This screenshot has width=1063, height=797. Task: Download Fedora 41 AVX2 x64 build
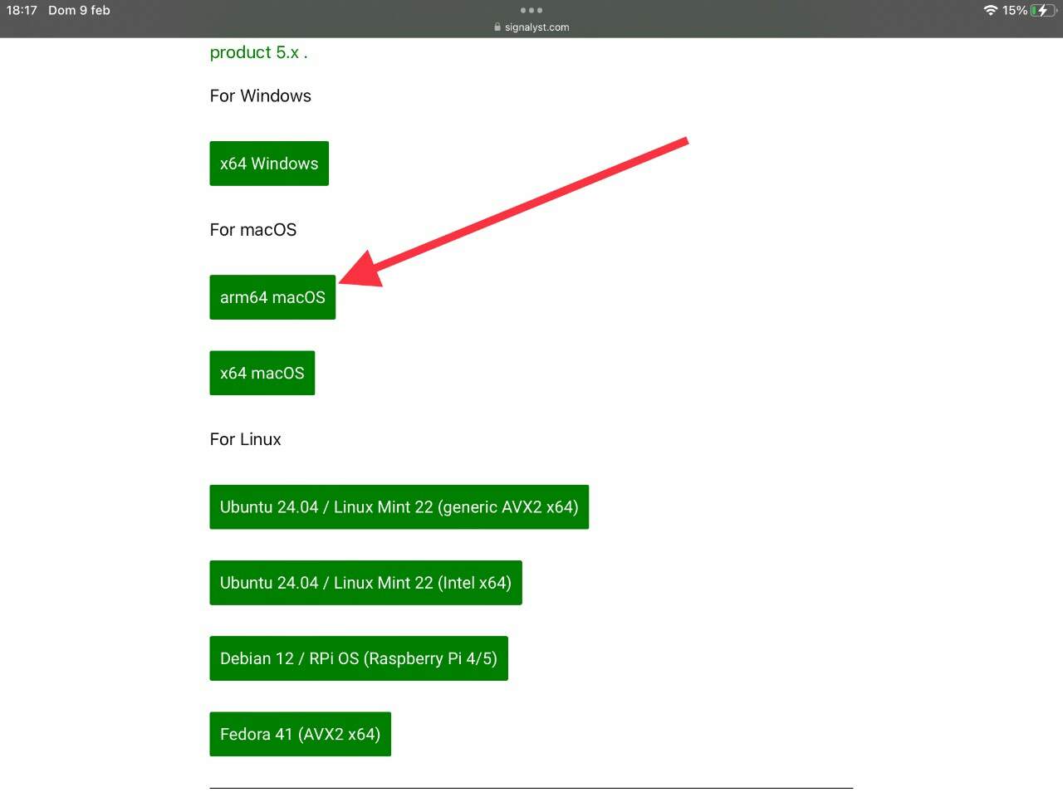[300, 734]
